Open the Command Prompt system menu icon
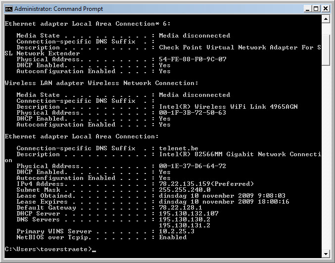The width and height of the screenshot is (335, 263). (9, 9)
